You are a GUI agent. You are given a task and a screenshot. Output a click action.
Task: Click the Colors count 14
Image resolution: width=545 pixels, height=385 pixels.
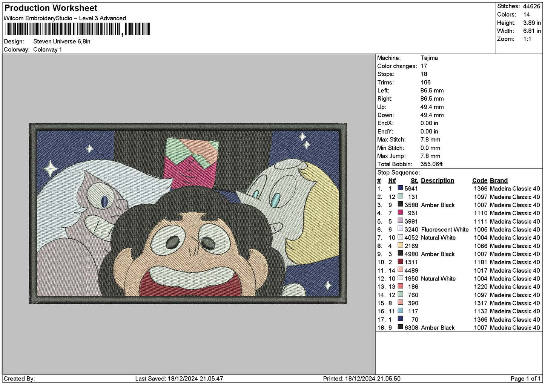(527, 14)
